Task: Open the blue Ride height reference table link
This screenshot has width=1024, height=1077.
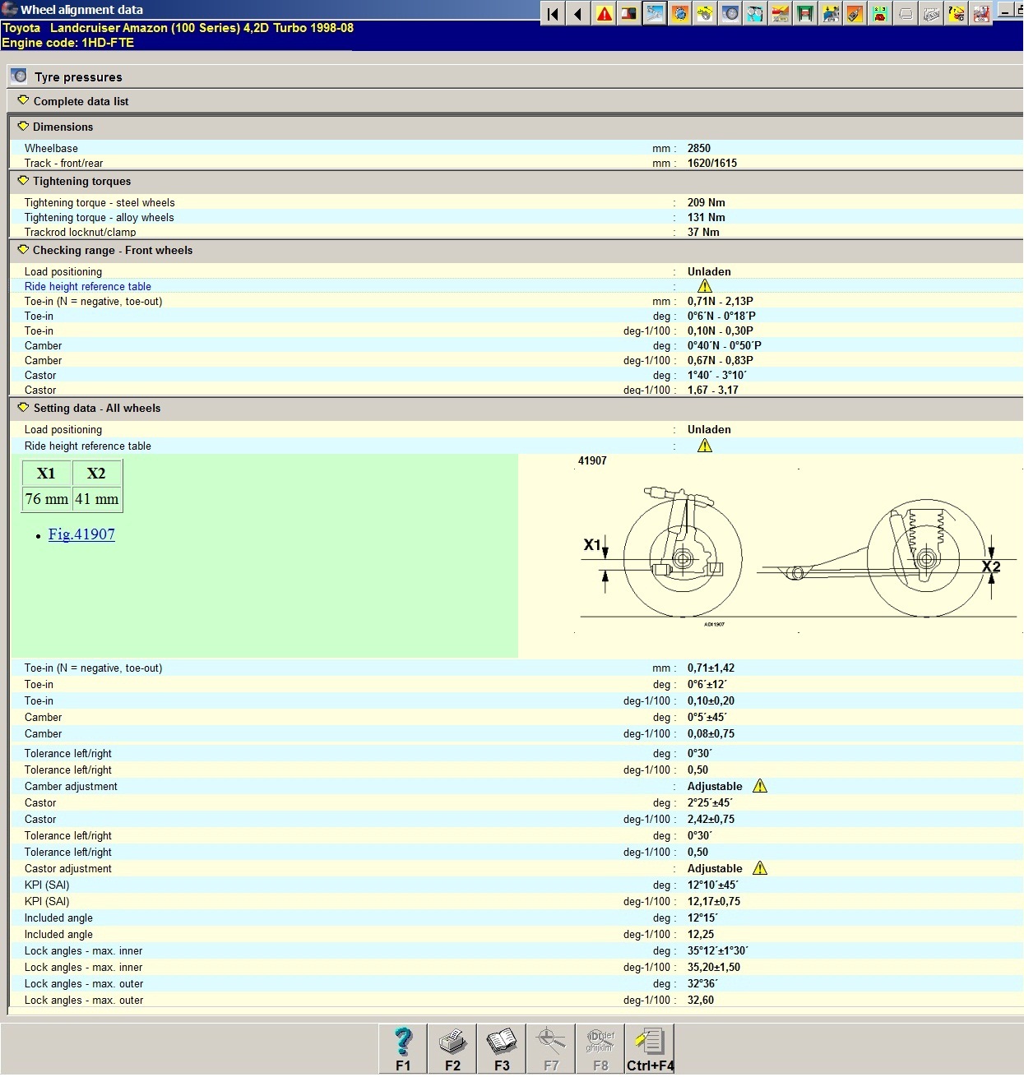Action: pyautogui.click(x=88, y=287)
